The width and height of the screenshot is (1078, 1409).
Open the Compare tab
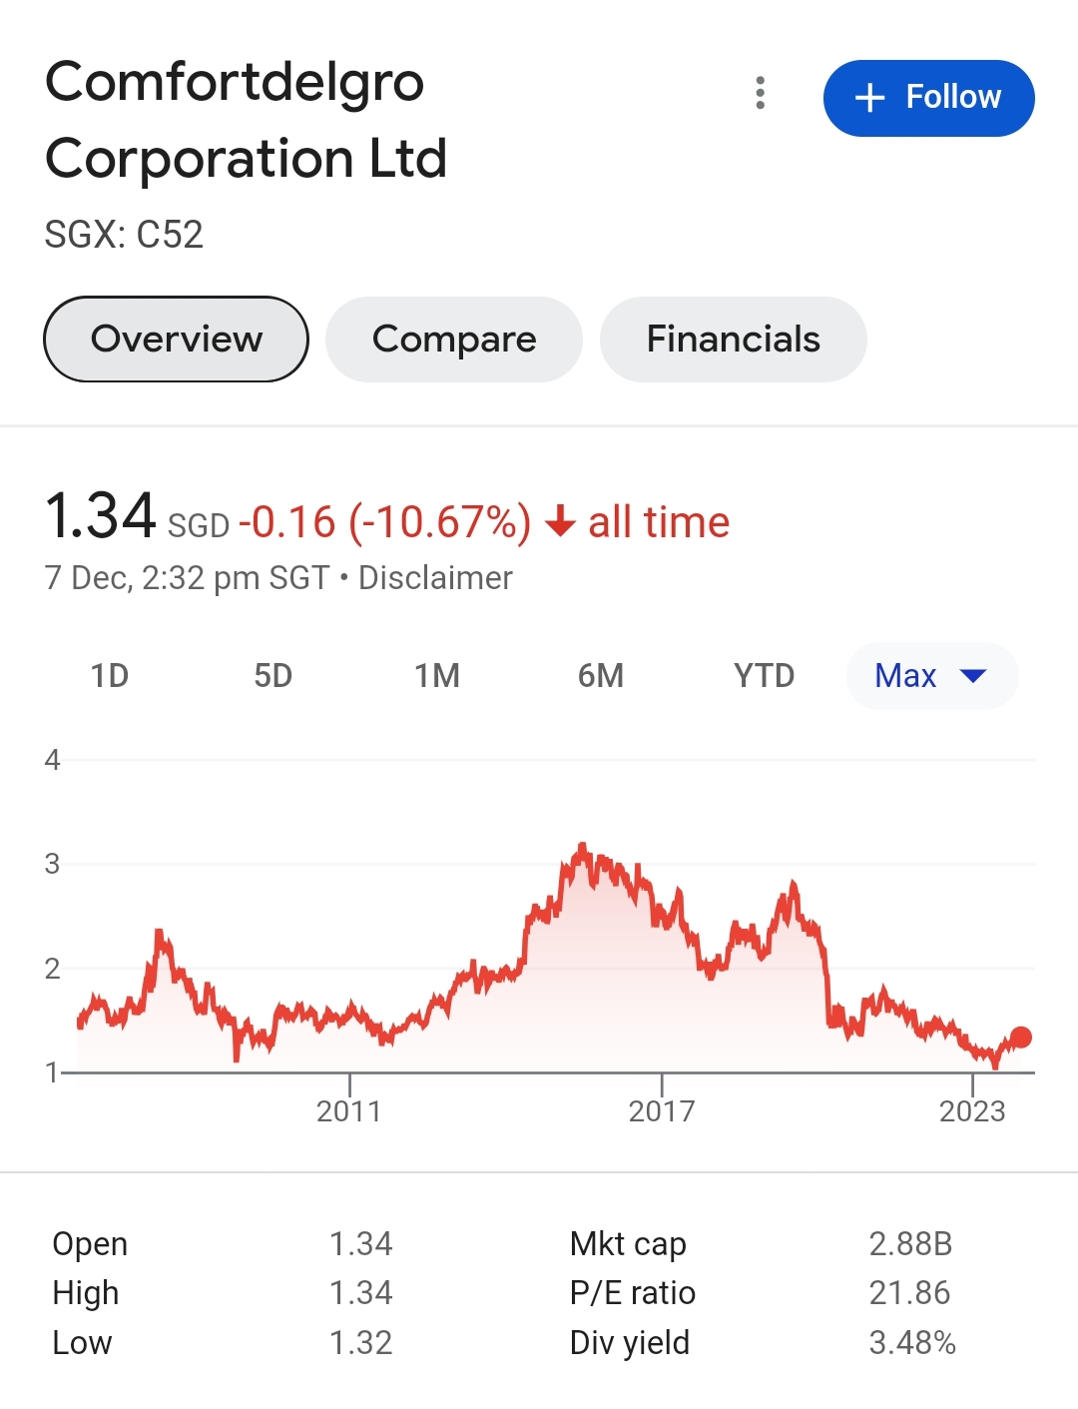[454, 340]
